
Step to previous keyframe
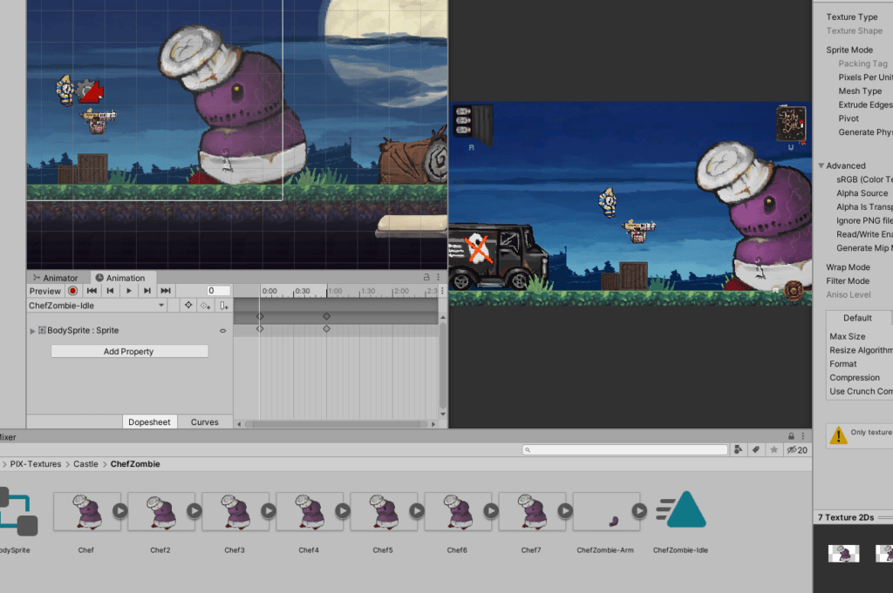(x=111, y=291)
